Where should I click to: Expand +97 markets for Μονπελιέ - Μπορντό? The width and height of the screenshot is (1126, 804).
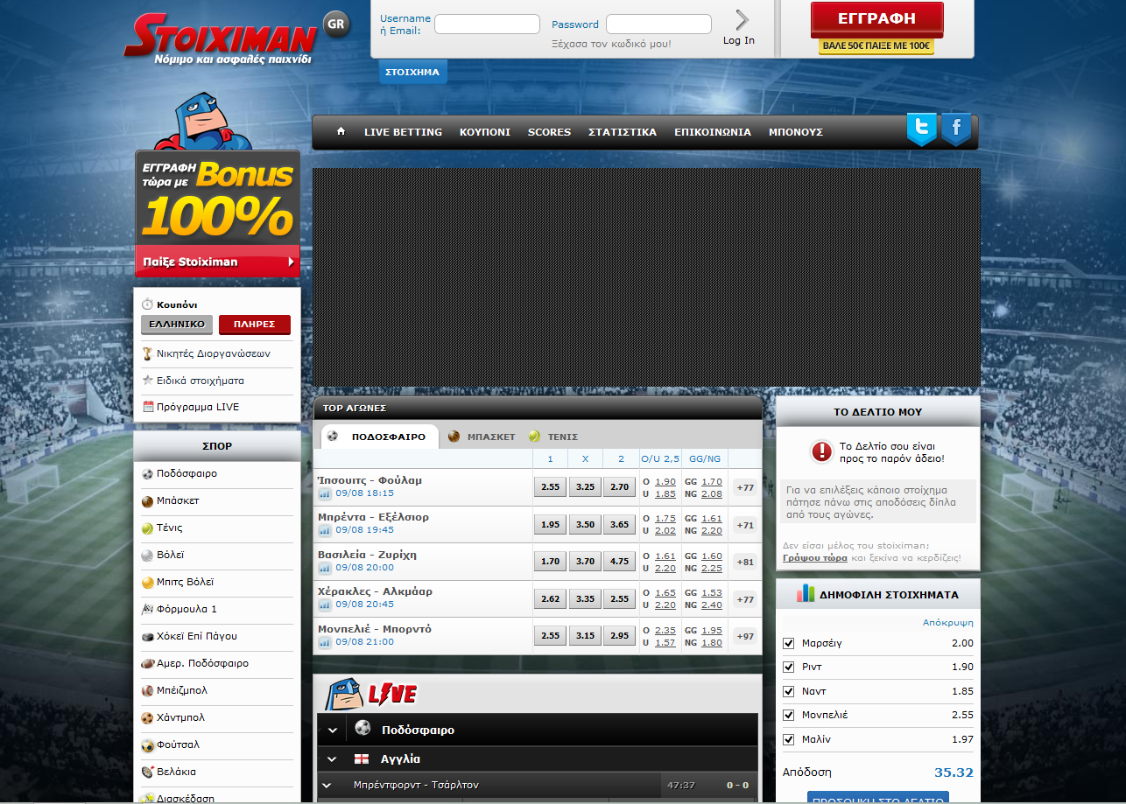(745, 636)
